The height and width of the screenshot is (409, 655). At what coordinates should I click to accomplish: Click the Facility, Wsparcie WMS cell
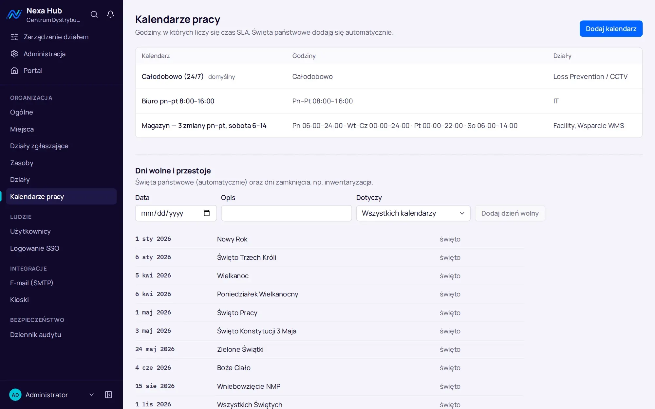coord(589,126)
